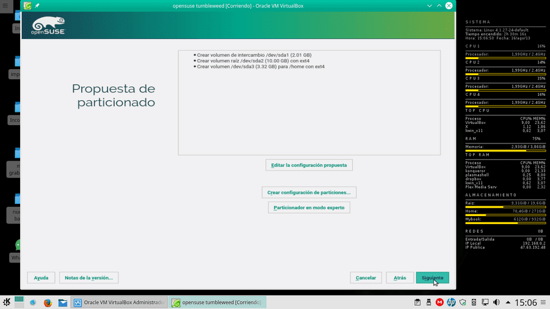This screenshot has height=309, width=550.
Task: Click Editar la configuración propuesta
Action: click(309, 165)
